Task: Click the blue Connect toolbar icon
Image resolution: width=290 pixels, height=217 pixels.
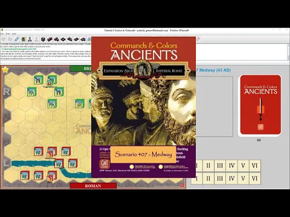Action: tap(17, 39)
